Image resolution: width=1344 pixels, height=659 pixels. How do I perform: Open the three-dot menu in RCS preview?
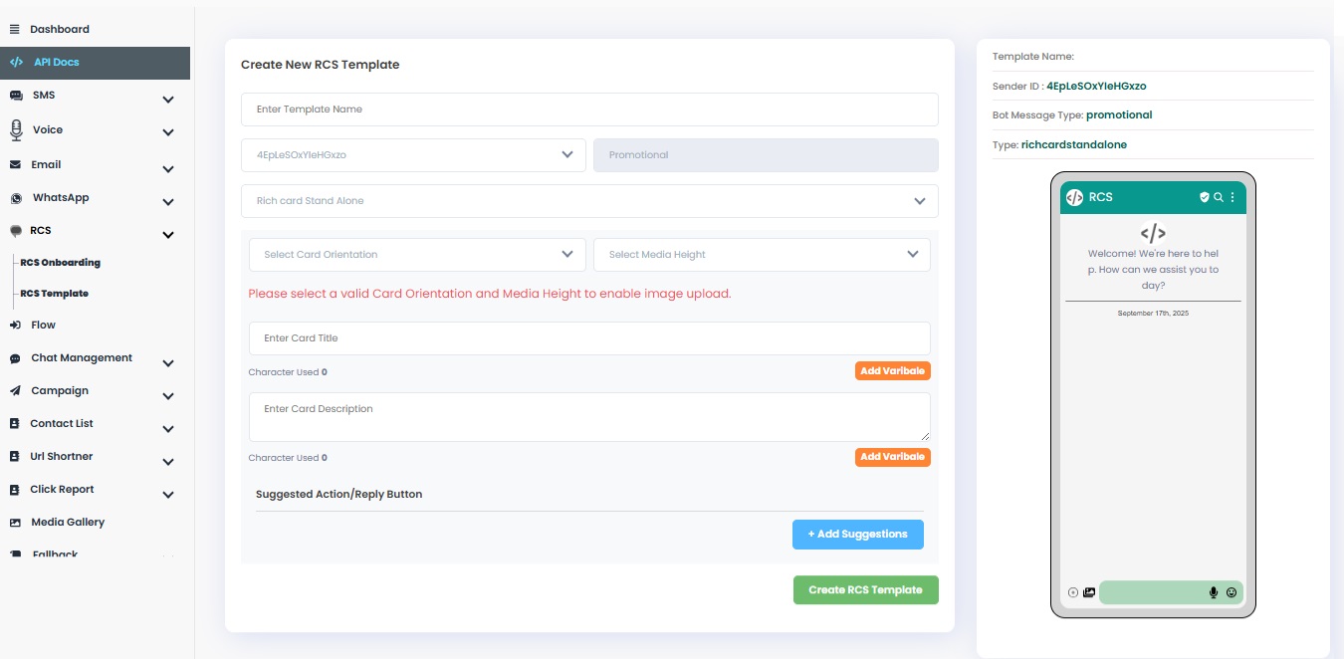click(x=1232, y=197)
